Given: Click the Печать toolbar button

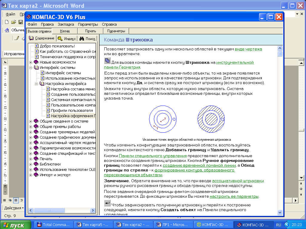Looking at the screenshot, I should (91, 31).
